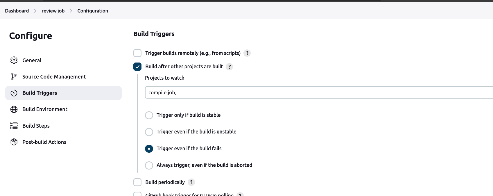Open the Post-build Actions section
Image resolution: width=493 pixels, height=196 pixels.
click(x=44, y=142)
